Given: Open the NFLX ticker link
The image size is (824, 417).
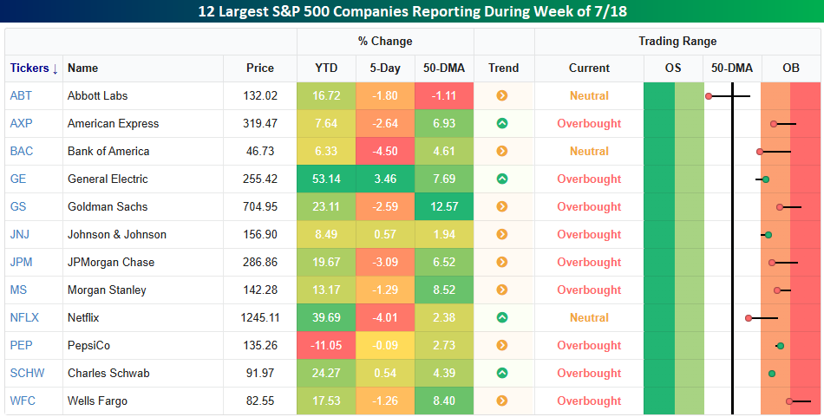Looking at the screenshot, I should 24,318.
